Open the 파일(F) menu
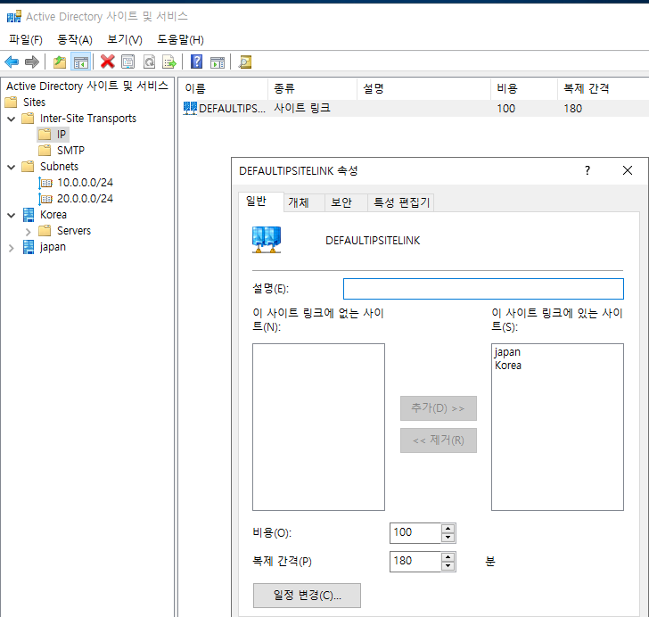Viewport: 649px width, 617px height. click(x=26, y=40)
